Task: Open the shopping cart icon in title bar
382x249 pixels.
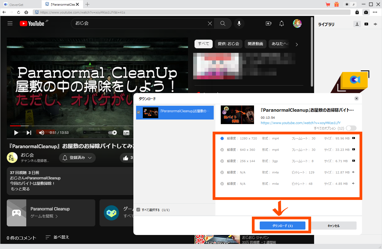Action: coord(328,4)
